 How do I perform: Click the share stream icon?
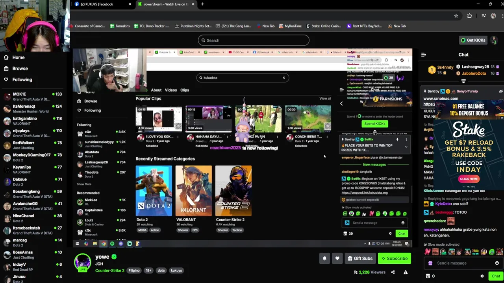[x=393, y=272]
